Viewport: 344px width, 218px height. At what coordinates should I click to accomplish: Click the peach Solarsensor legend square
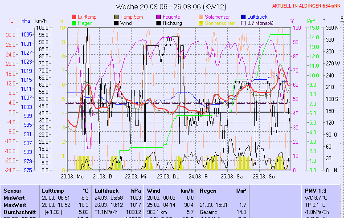pos(201,17)
